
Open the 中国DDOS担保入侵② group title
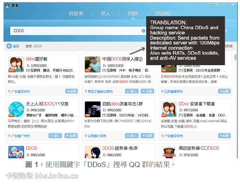[x=122, y=59]
